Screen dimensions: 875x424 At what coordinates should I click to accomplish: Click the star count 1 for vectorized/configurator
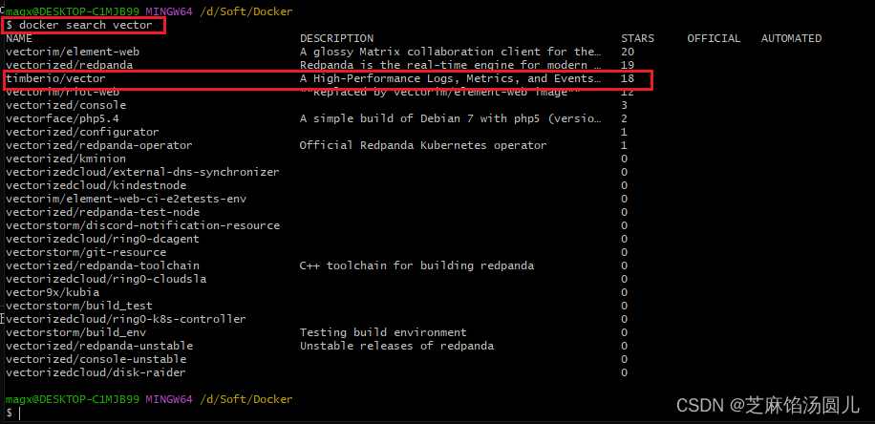(624, 132)
